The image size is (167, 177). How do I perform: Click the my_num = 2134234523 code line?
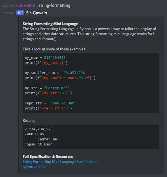[x=45, y=58]
